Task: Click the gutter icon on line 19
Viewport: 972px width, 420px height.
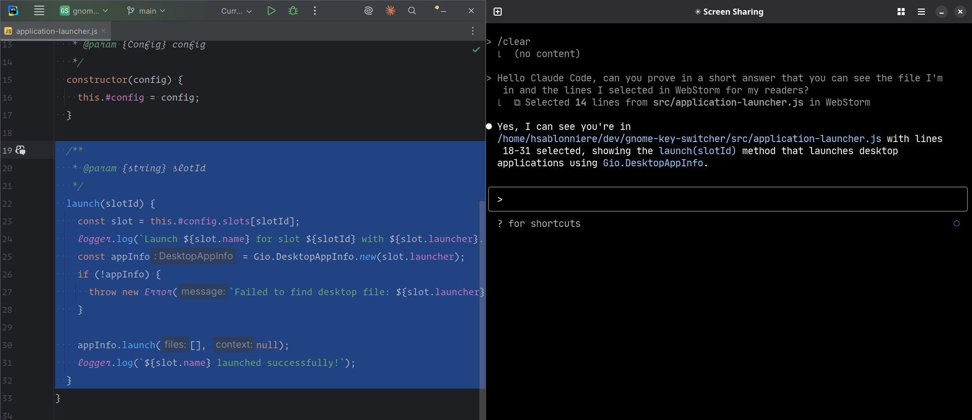Action: click(x=21, y=150)
